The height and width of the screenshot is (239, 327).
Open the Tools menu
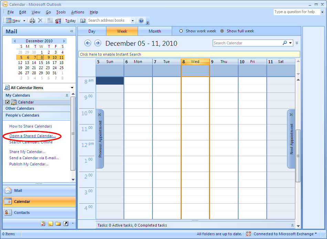coord(61,12)
